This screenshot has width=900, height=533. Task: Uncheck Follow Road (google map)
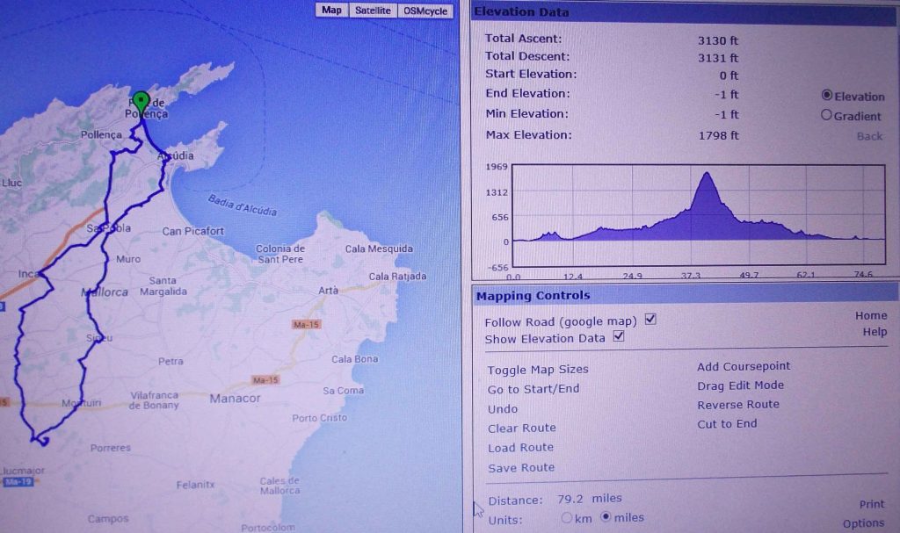pos(651,320)
